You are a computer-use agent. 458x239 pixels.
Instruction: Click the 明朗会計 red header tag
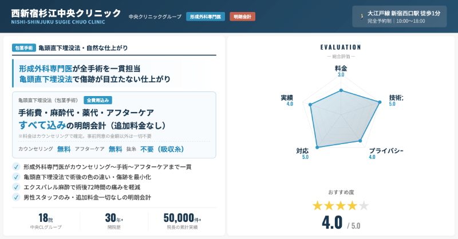(243, 17)
